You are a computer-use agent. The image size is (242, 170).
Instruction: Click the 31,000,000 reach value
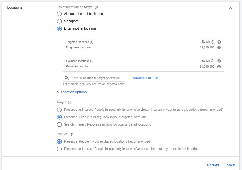(x=207, y=67)
